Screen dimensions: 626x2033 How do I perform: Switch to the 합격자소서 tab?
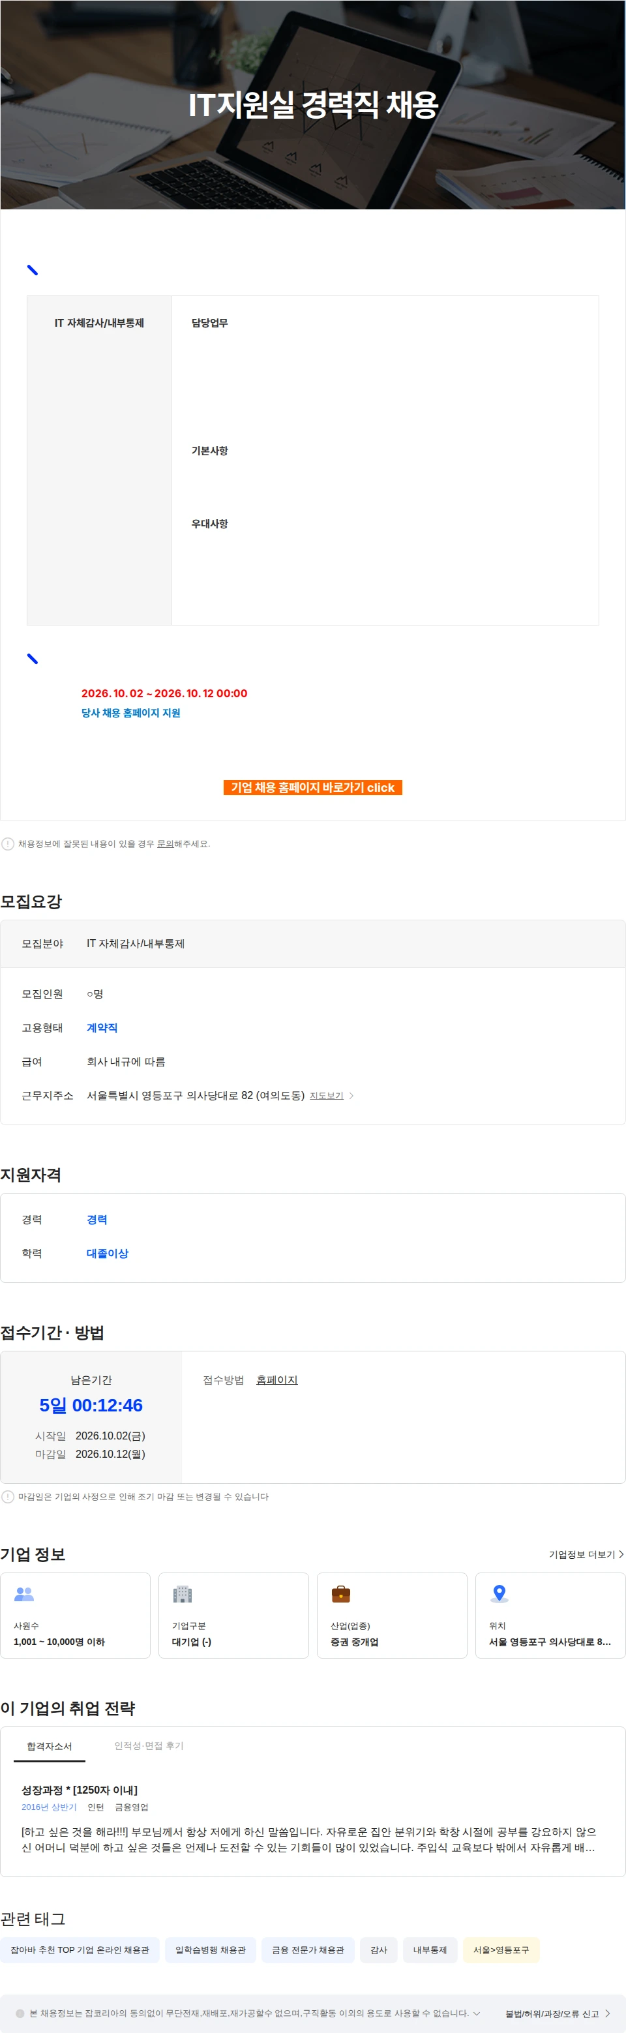pos(49,1746)
